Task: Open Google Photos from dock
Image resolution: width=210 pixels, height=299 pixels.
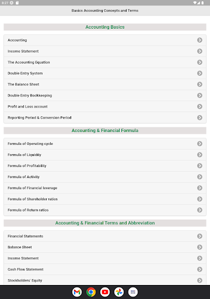Action: 119,292
